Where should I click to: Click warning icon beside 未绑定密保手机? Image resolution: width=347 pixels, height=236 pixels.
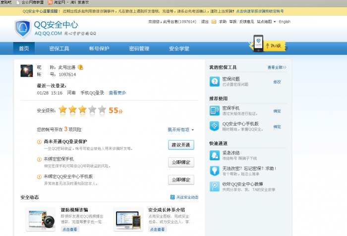[x=39, y=159]
